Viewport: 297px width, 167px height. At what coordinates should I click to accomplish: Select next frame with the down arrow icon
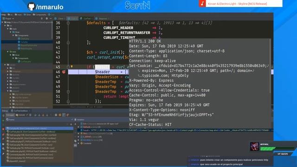point(71,124)
